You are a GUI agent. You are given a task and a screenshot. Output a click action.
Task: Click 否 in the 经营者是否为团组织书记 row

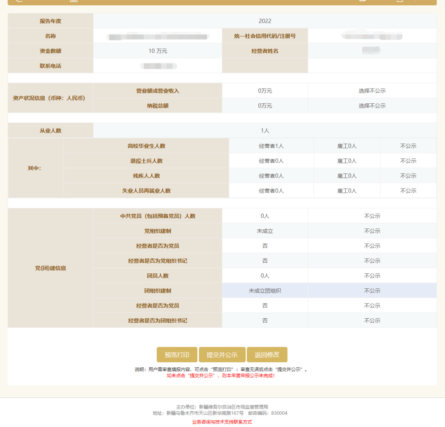265,321
